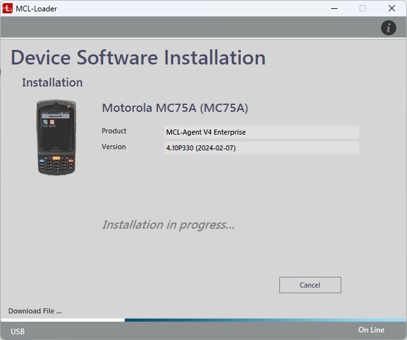
Task: Close the MCL-Loader window
Action: (x=392, y=9)
